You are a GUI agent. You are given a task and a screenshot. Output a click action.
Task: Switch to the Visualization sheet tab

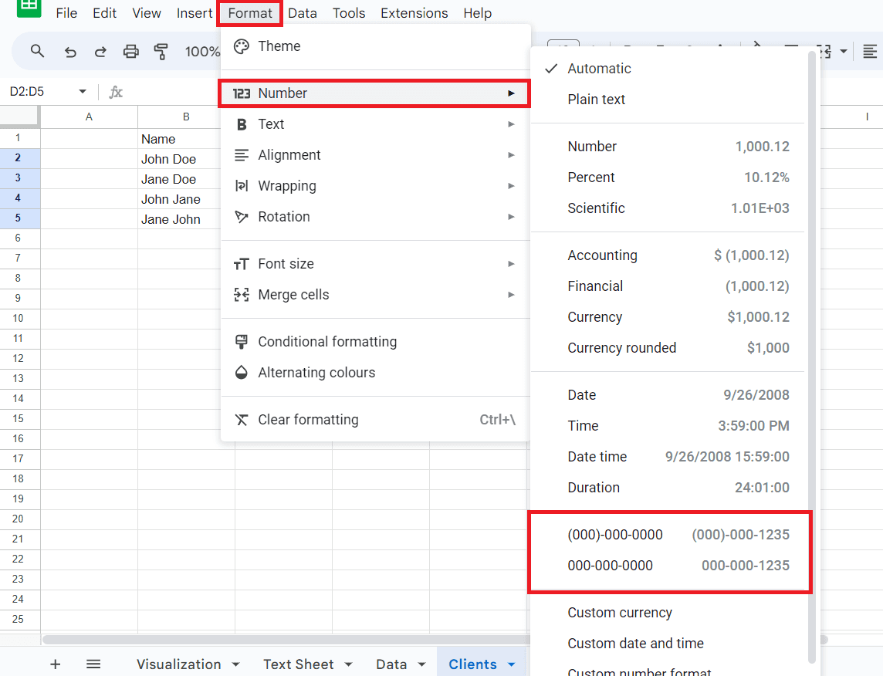click(179, 664)
